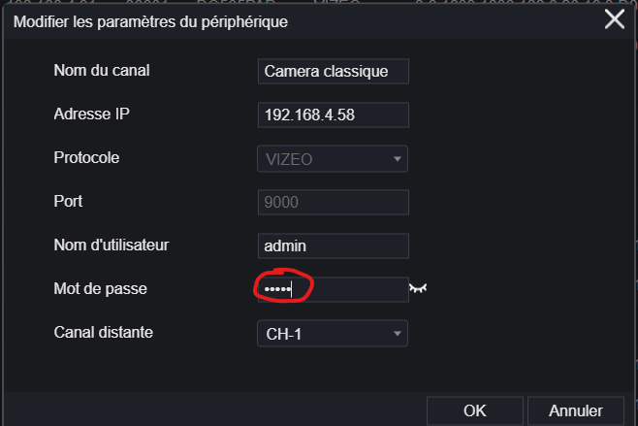Click the Adresse IP label
Screen dimensions: 638x426
[91, 115]
